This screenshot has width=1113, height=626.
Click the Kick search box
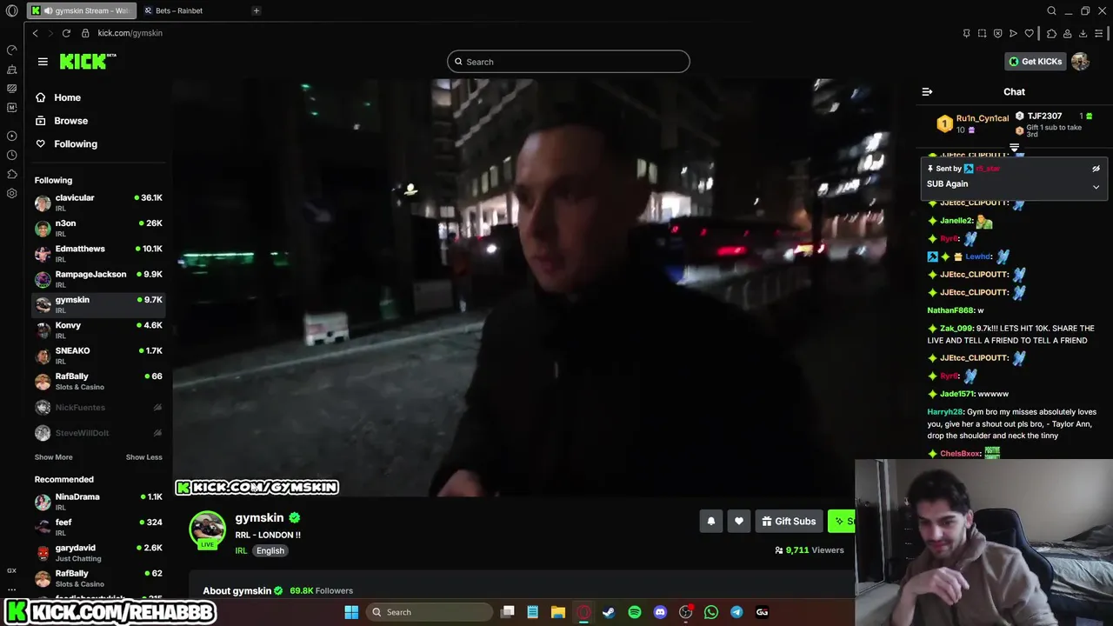568,62
